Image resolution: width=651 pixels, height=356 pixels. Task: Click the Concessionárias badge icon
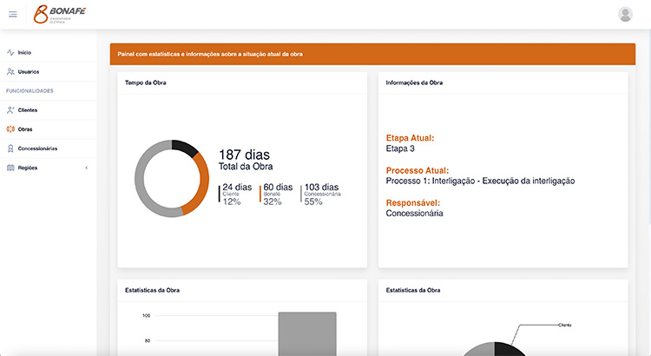tap(10, 148)
